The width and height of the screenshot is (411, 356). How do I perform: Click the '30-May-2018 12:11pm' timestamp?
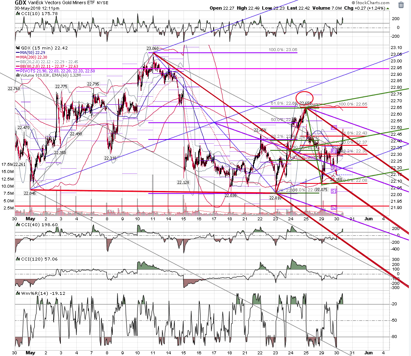click(x=37, y=8)
